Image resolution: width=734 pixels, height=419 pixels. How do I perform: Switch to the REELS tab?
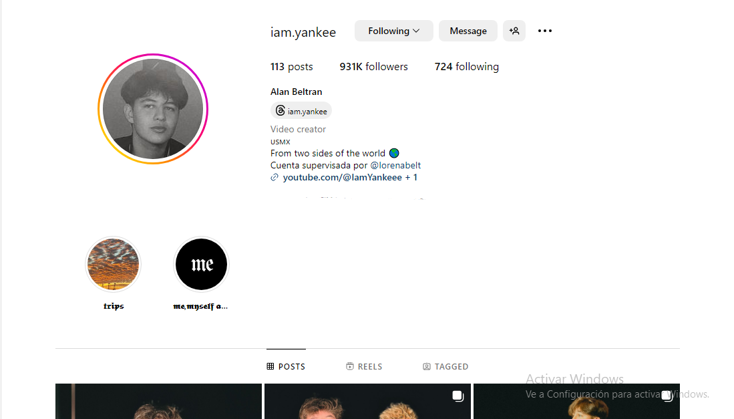pos(364,367)
